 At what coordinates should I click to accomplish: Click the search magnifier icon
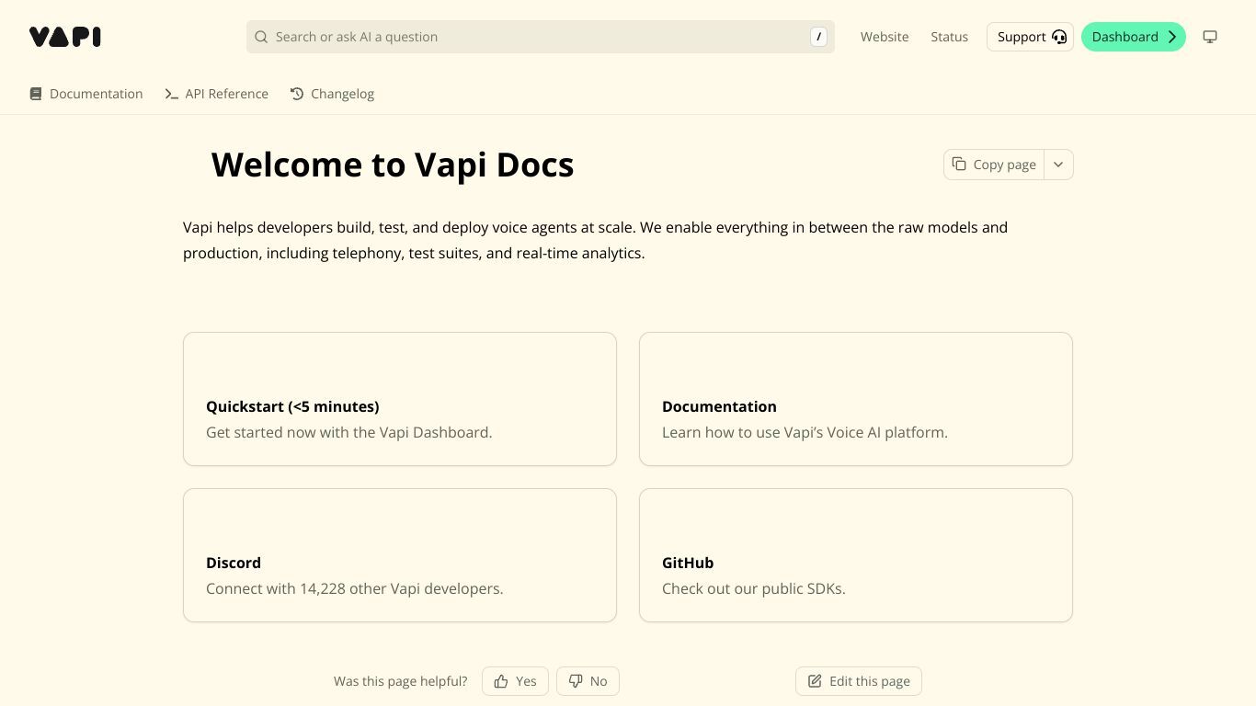coord(261,37)
